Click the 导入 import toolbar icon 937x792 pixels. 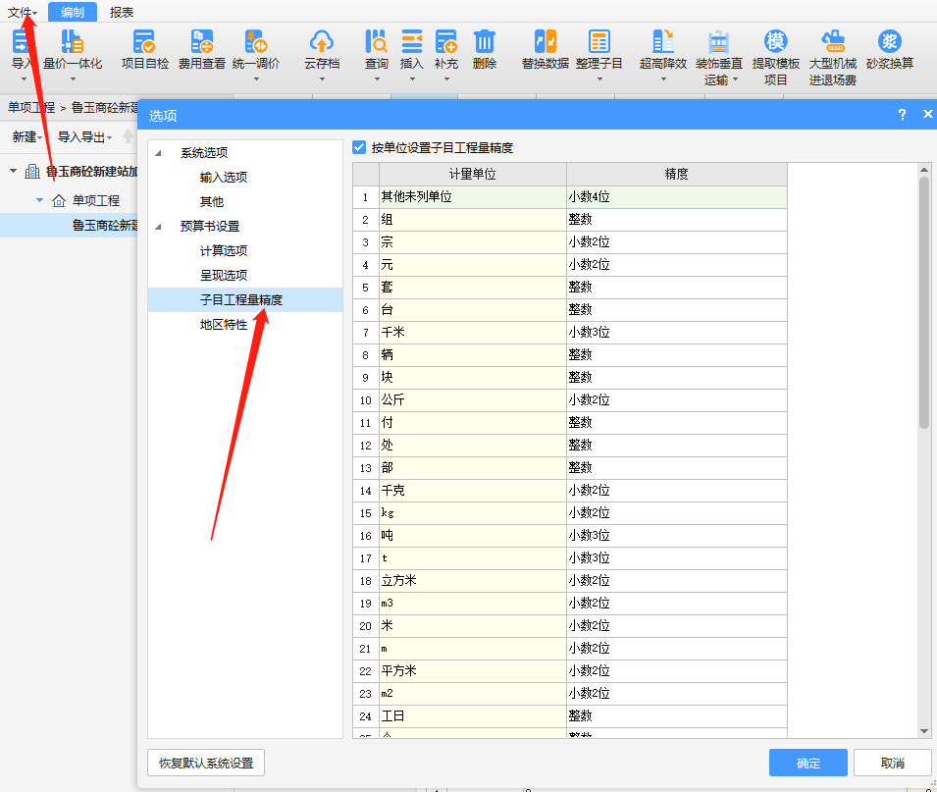click(x=22, y=42)
